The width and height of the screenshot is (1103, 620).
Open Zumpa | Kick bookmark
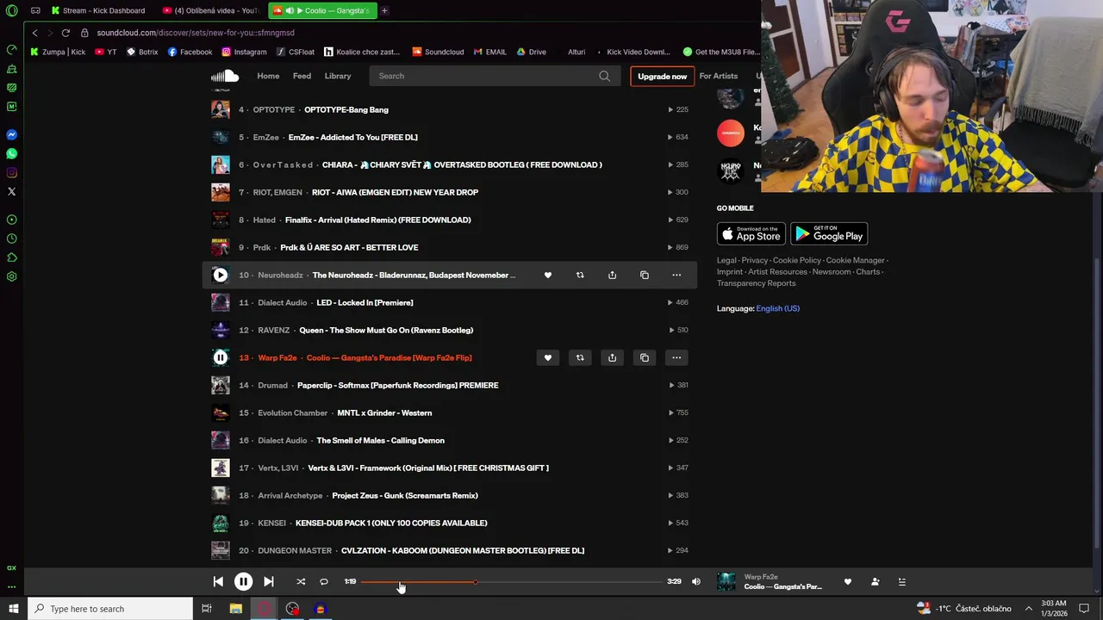[x=58, y=52]
